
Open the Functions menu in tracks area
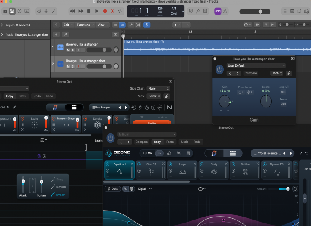(85, 25)
